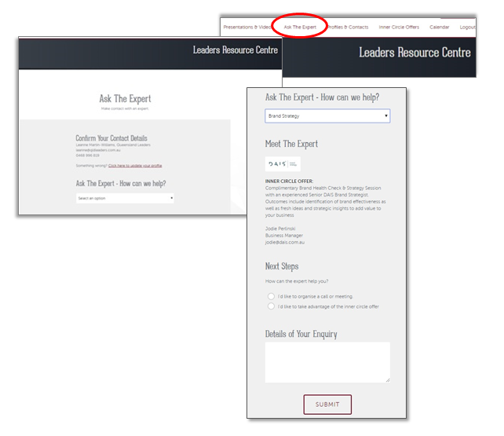Image resolution: width=504 pixels, height=436 pixels.
Task: Choose 'take advantage of the inner circle offer'
Action: pyautogui.click(x=272, y=306)
